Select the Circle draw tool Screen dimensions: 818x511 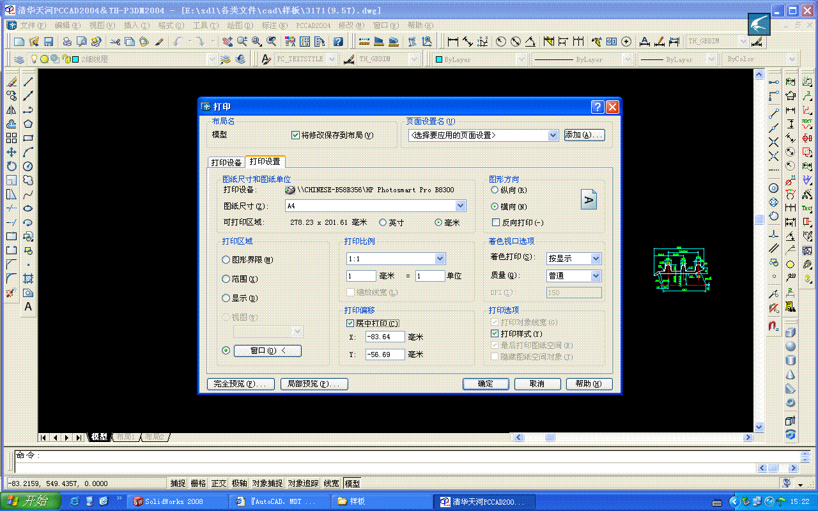pos(28,166)
